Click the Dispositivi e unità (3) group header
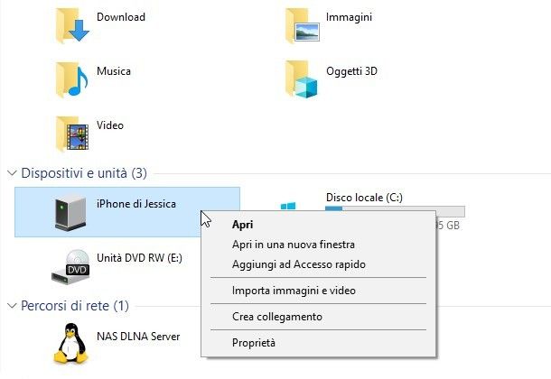Image resolution: width=551 pixels, height=379 pixels. click(x=84, y=173)
